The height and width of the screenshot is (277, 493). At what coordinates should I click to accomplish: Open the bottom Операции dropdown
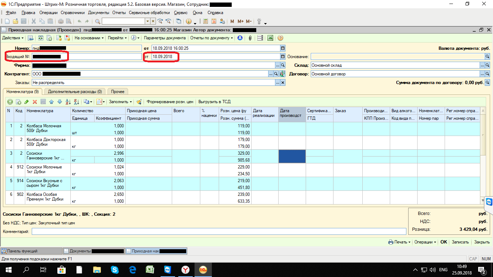click(x=425, y=242)
